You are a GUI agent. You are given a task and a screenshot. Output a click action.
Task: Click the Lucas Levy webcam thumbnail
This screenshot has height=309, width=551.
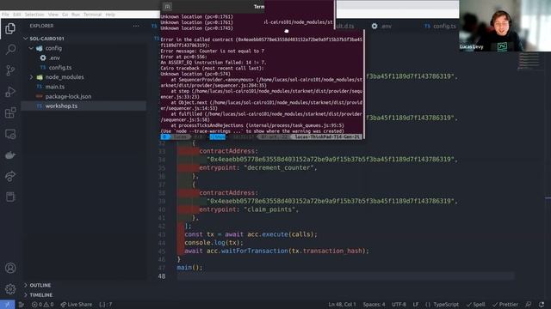[x=505, y=26]
